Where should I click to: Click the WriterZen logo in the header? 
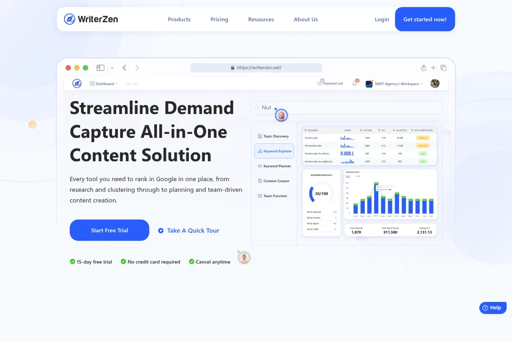tap(91, 19)
